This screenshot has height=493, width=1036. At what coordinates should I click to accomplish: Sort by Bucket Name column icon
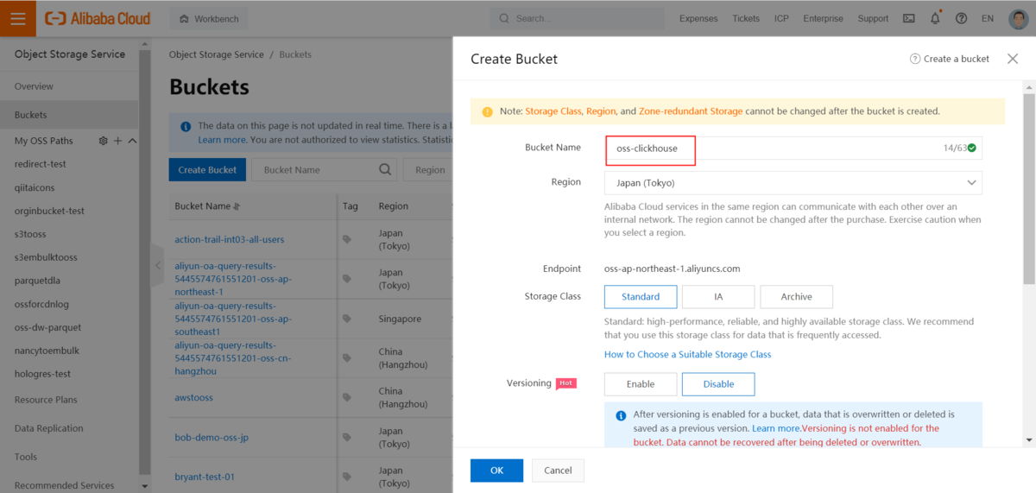(237, 207)
